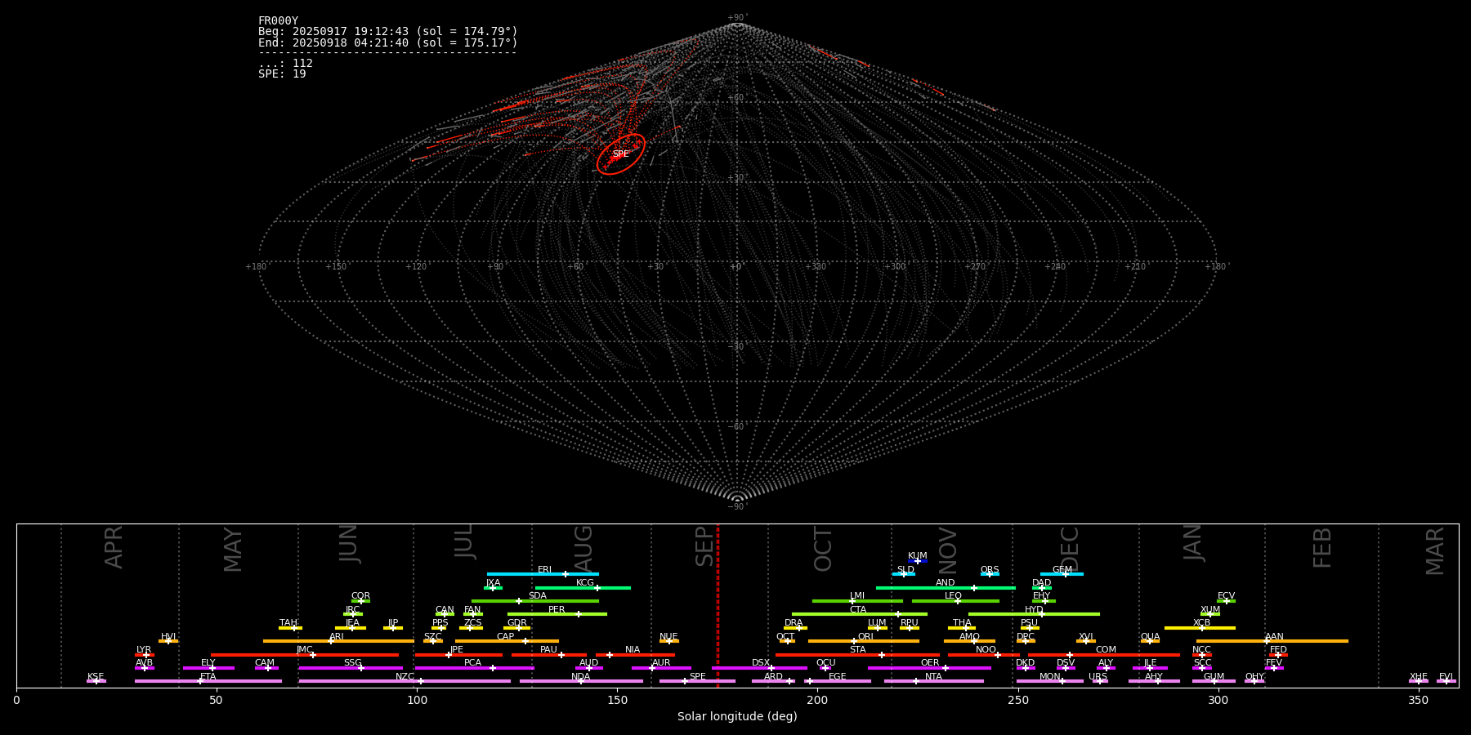Select the PER shower label

[557, 610]
